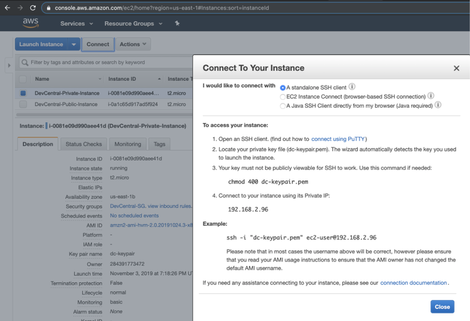The width and height of the screenshot is (470, 321).
Task: Select A standalone SSH client option
Action: 283,88
